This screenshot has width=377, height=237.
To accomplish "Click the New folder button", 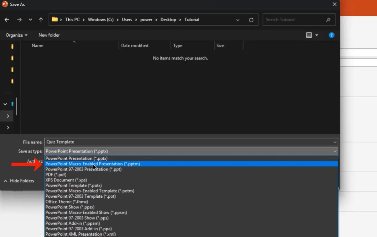I will pos(49,35).
